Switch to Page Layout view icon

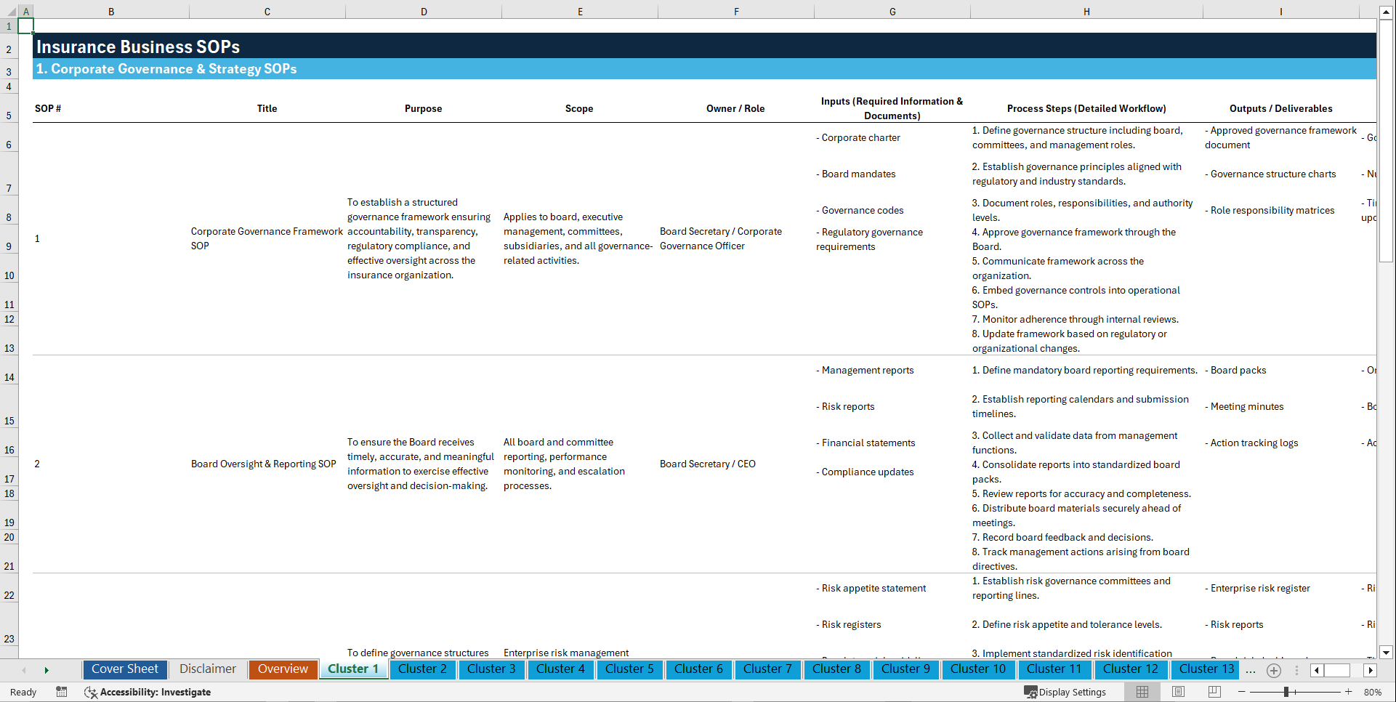[x=1177, y=692]
